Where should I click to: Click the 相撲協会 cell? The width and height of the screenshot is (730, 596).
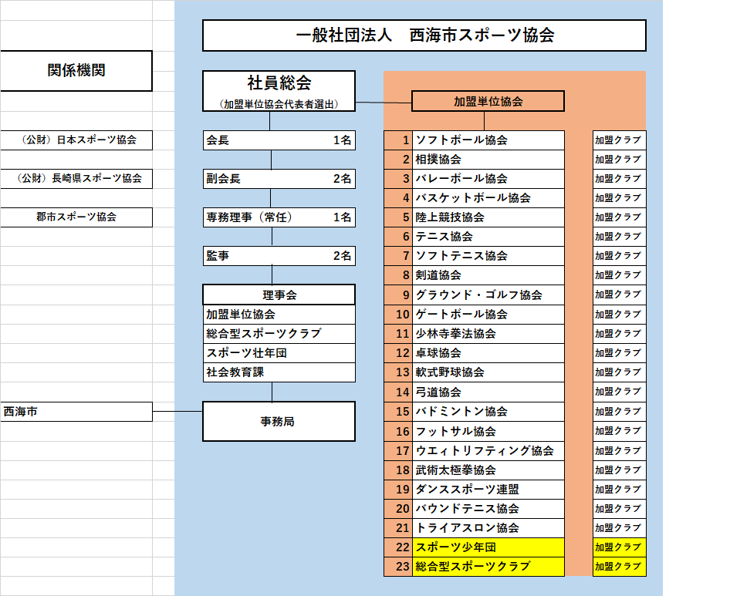point(488,160)
